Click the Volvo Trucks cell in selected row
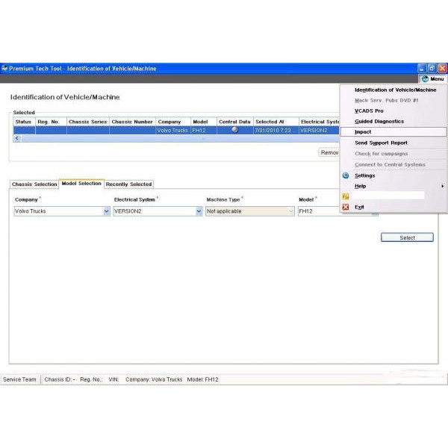 pos(173,130)
